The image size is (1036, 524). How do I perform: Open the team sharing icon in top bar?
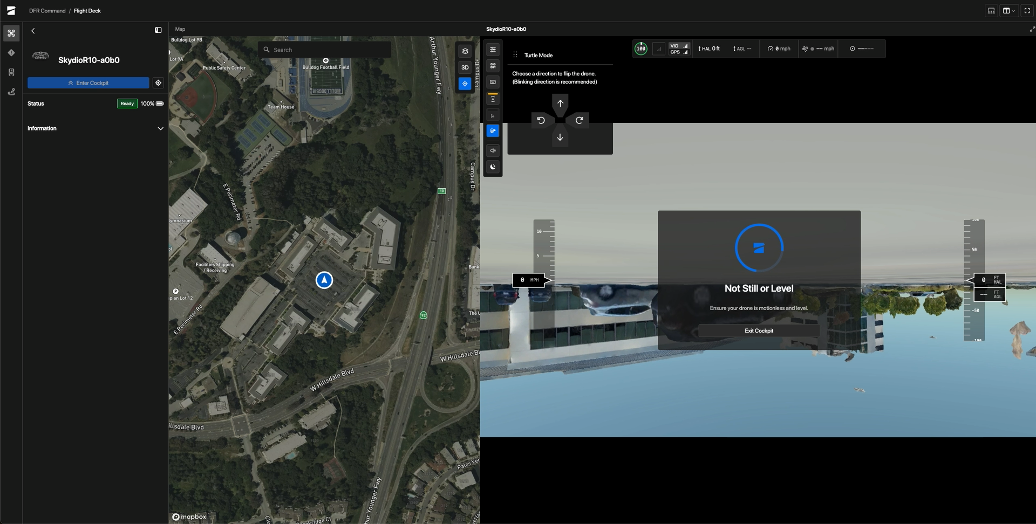click(x=991, y=11)
